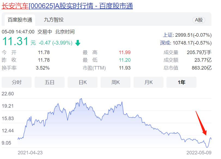Select the 1年 chart view

click(181, 82)
